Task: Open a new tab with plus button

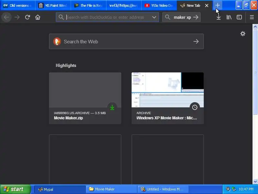Action: (217, 5)
